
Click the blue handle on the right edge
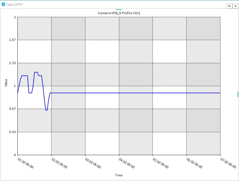point(238,94)
